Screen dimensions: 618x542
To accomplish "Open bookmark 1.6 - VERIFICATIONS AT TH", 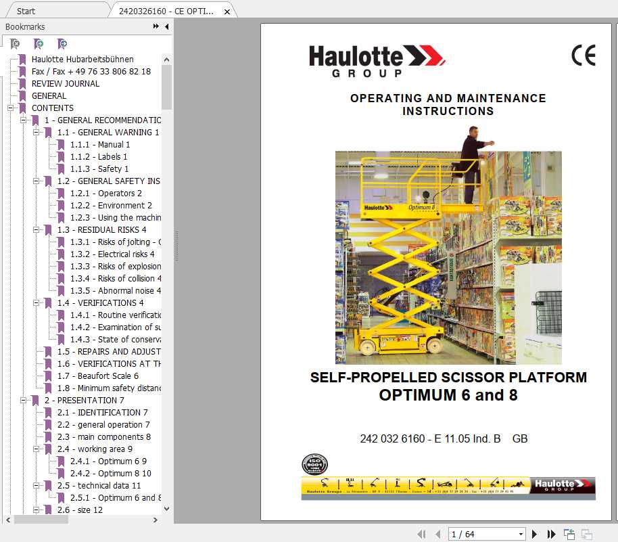I will (x=109, y=363).
